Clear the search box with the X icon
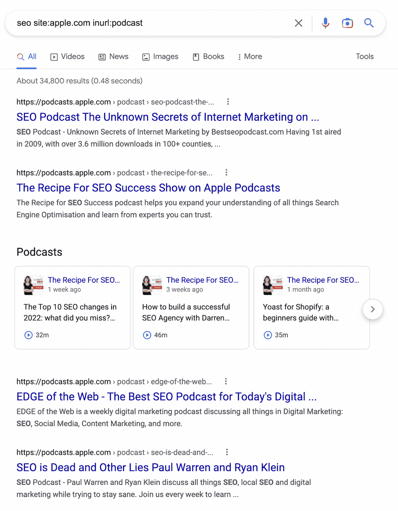Image resolution: width=398 pixels, height=511 pixels. pos(299,23)
